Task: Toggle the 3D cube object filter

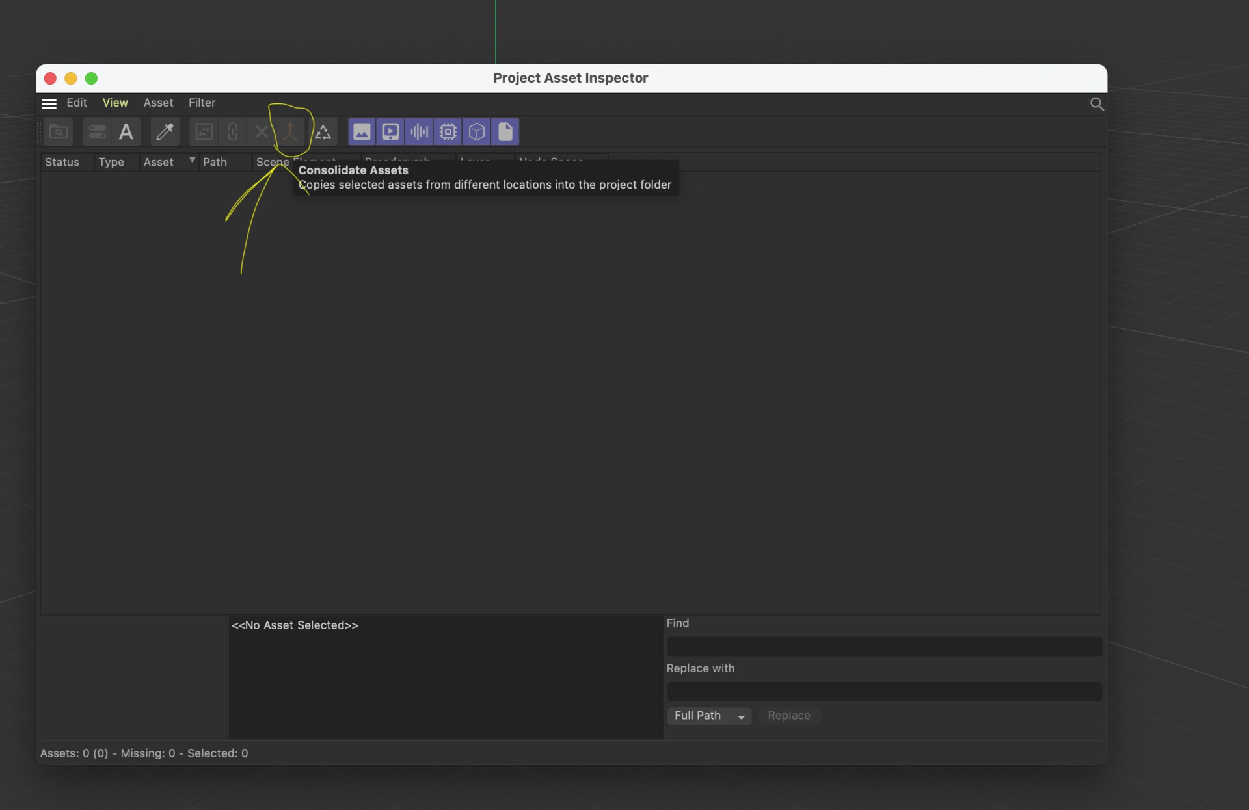Action: point(477,132)
